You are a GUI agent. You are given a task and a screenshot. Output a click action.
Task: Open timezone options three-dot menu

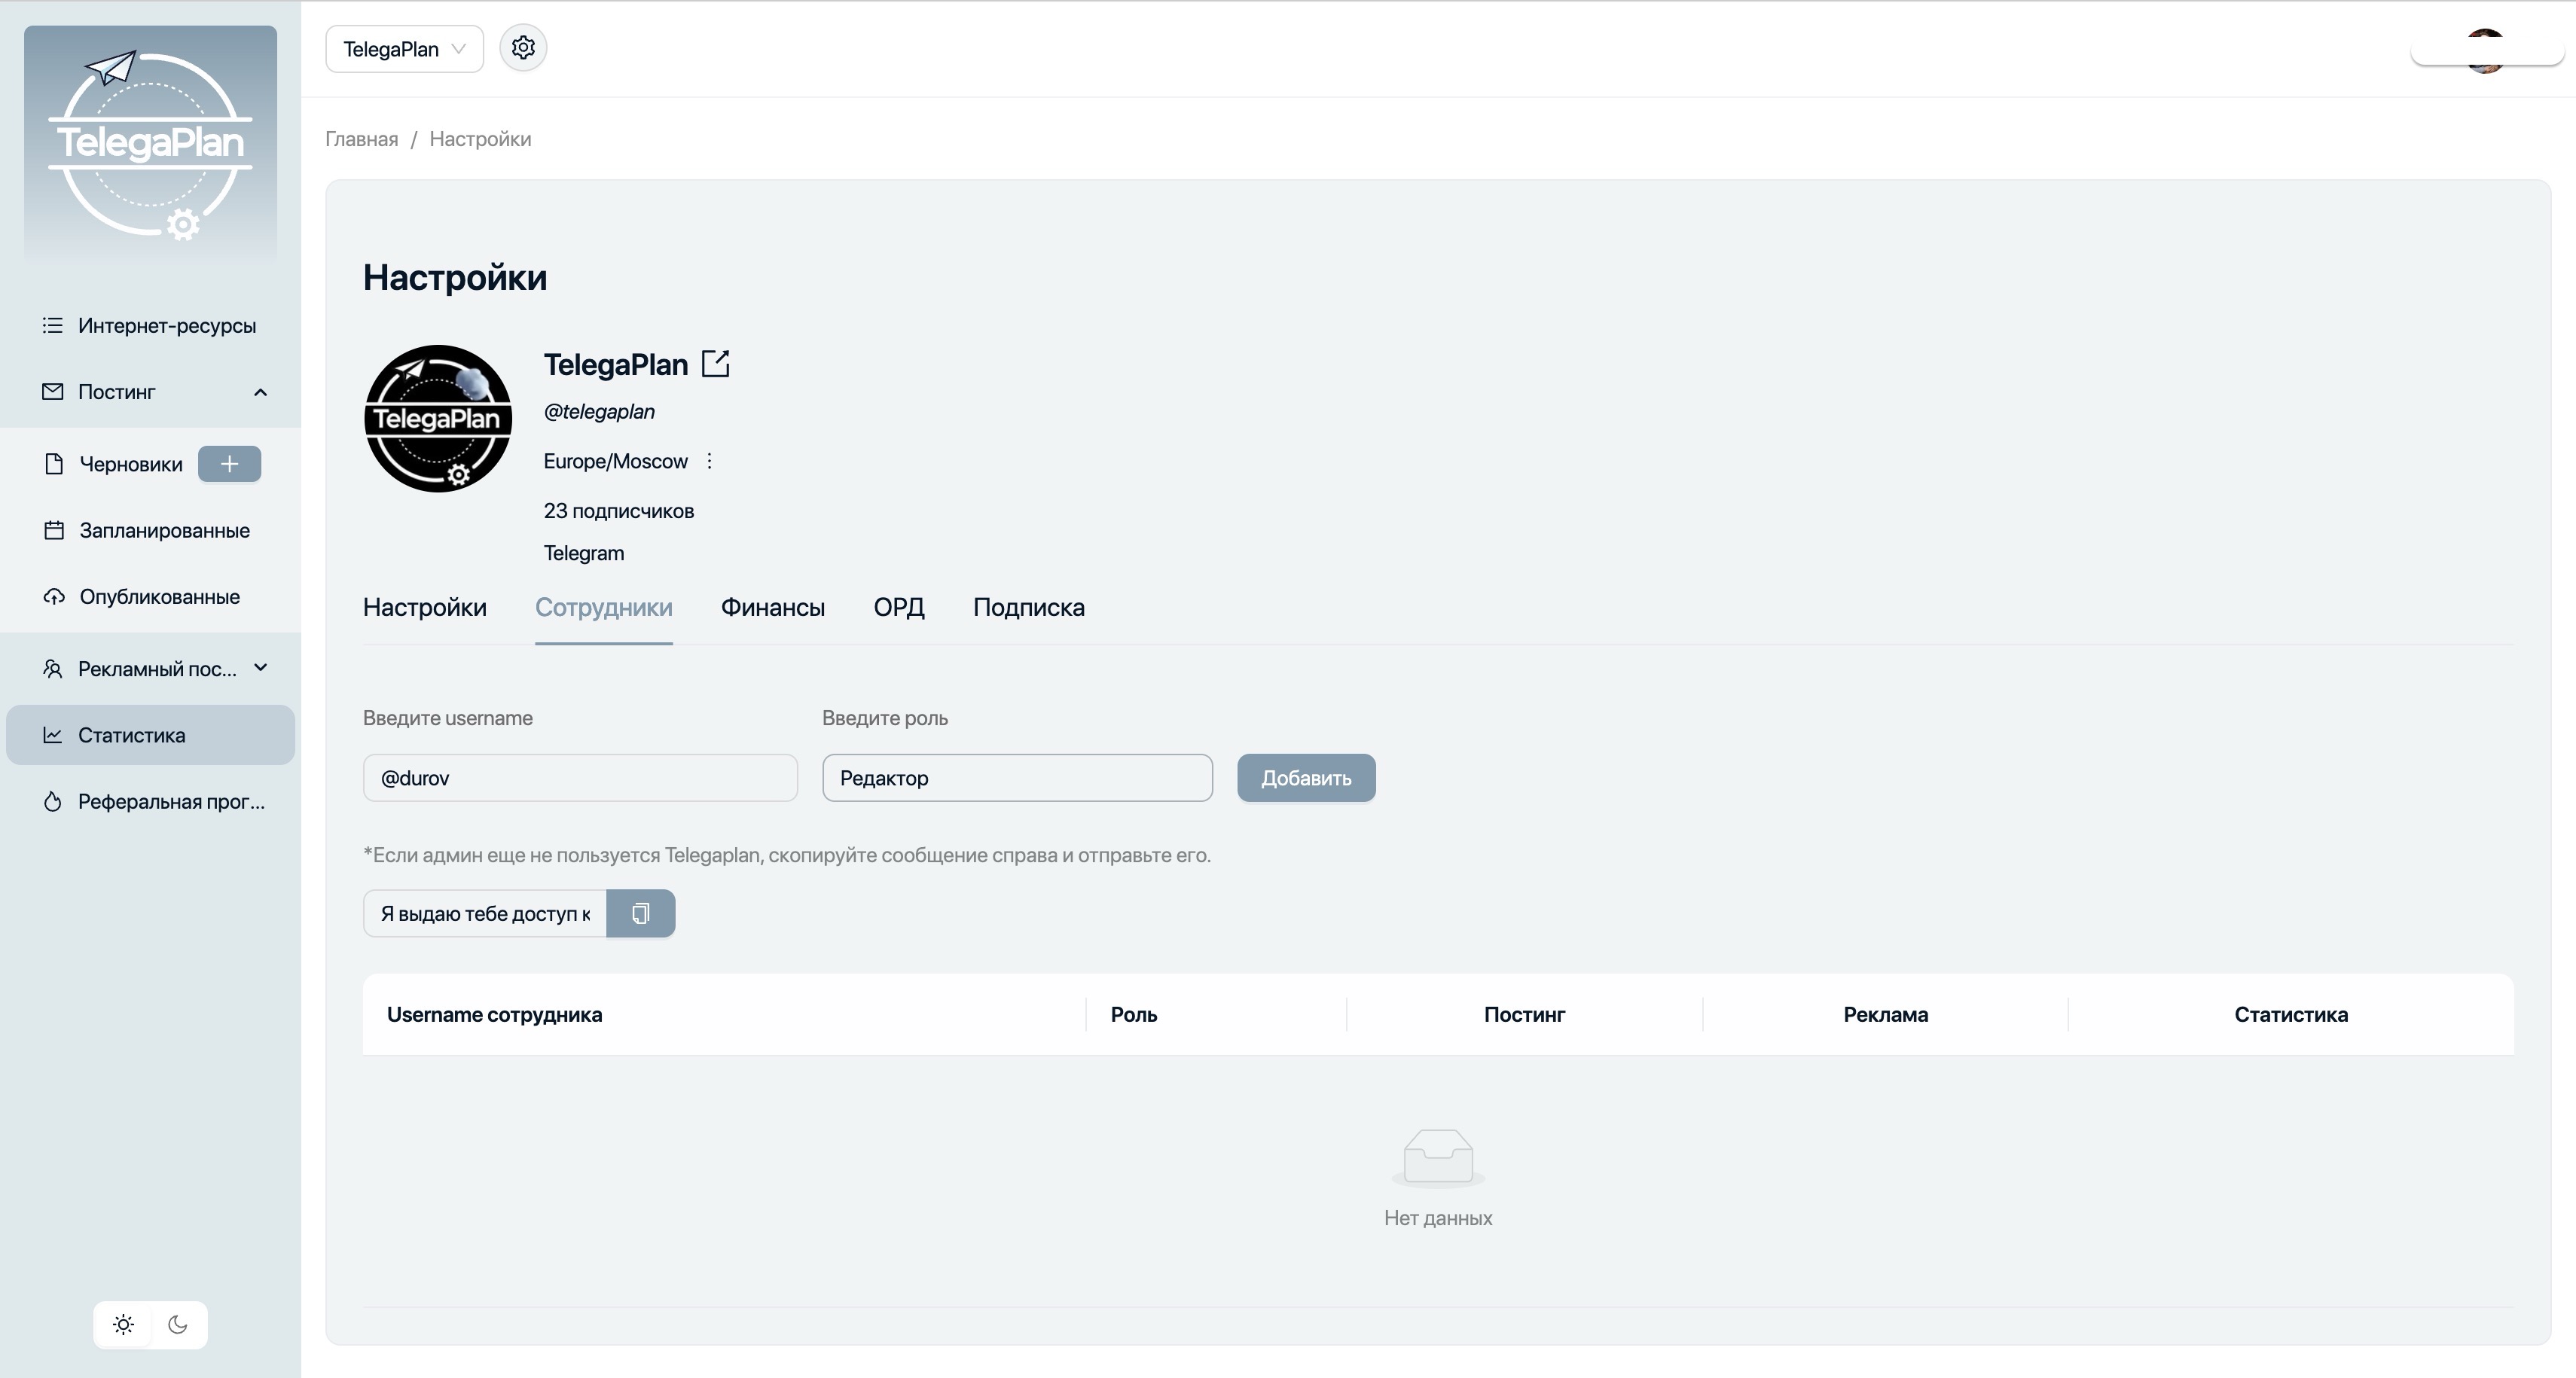click(710, 461)
